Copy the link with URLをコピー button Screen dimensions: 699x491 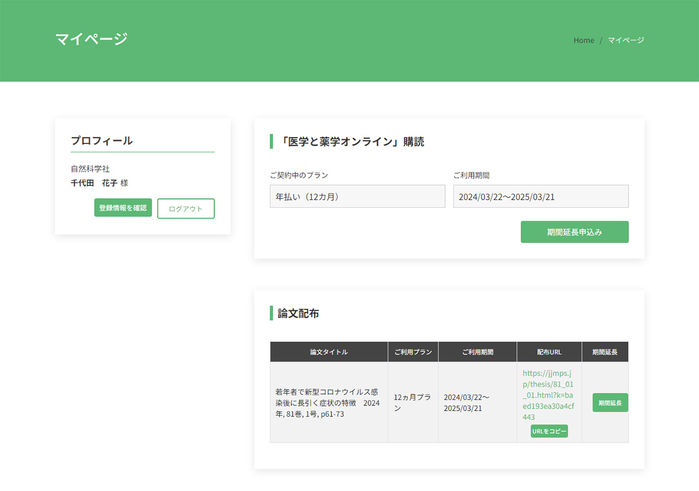click(549, 431)
